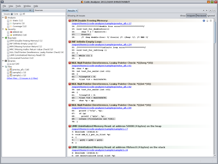Select the All issues radio button
This screenshot has width=218, height=164.
click(x=21, y=14)
